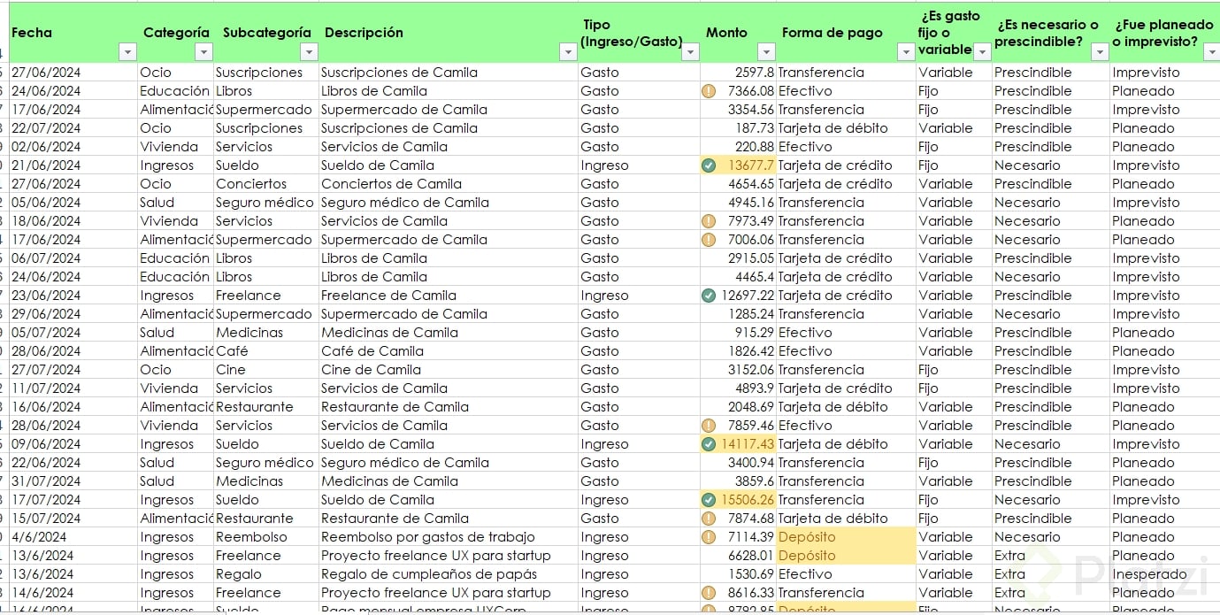The width and height of the screenshot is (1220, 615).
Task: Click 'Tarjeta de débito' in the 187.73 row
Action: [x=833, y=128]
